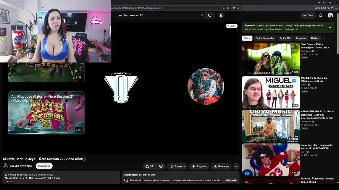Open the tab search dropdown chevron
The width and height of the screenshot is (339, 190).
coord(319,2)
